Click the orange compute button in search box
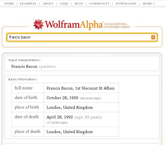The width and height of the screenshot is (166, 145). (153, 37)
